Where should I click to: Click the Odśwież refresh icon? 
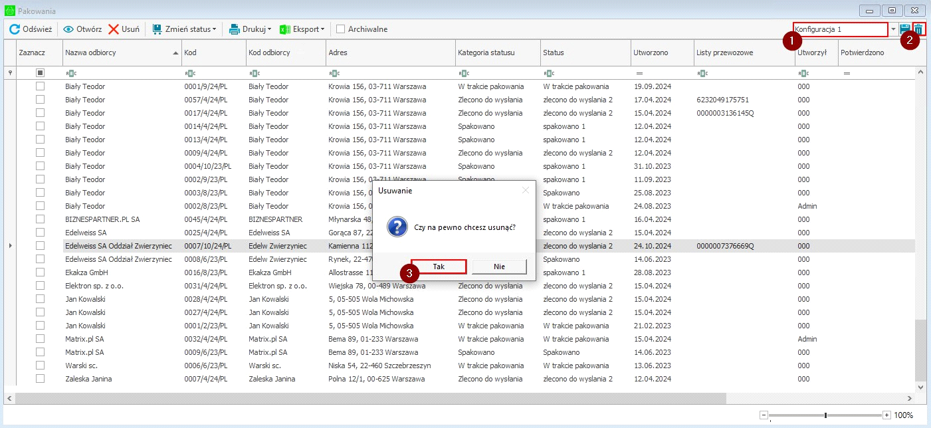point(14,29)
